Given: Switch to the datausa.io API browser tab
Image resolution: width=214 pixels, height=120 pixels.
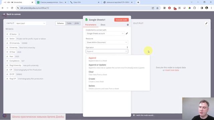Looking at the screenshot, I should [x=118, y=2].
